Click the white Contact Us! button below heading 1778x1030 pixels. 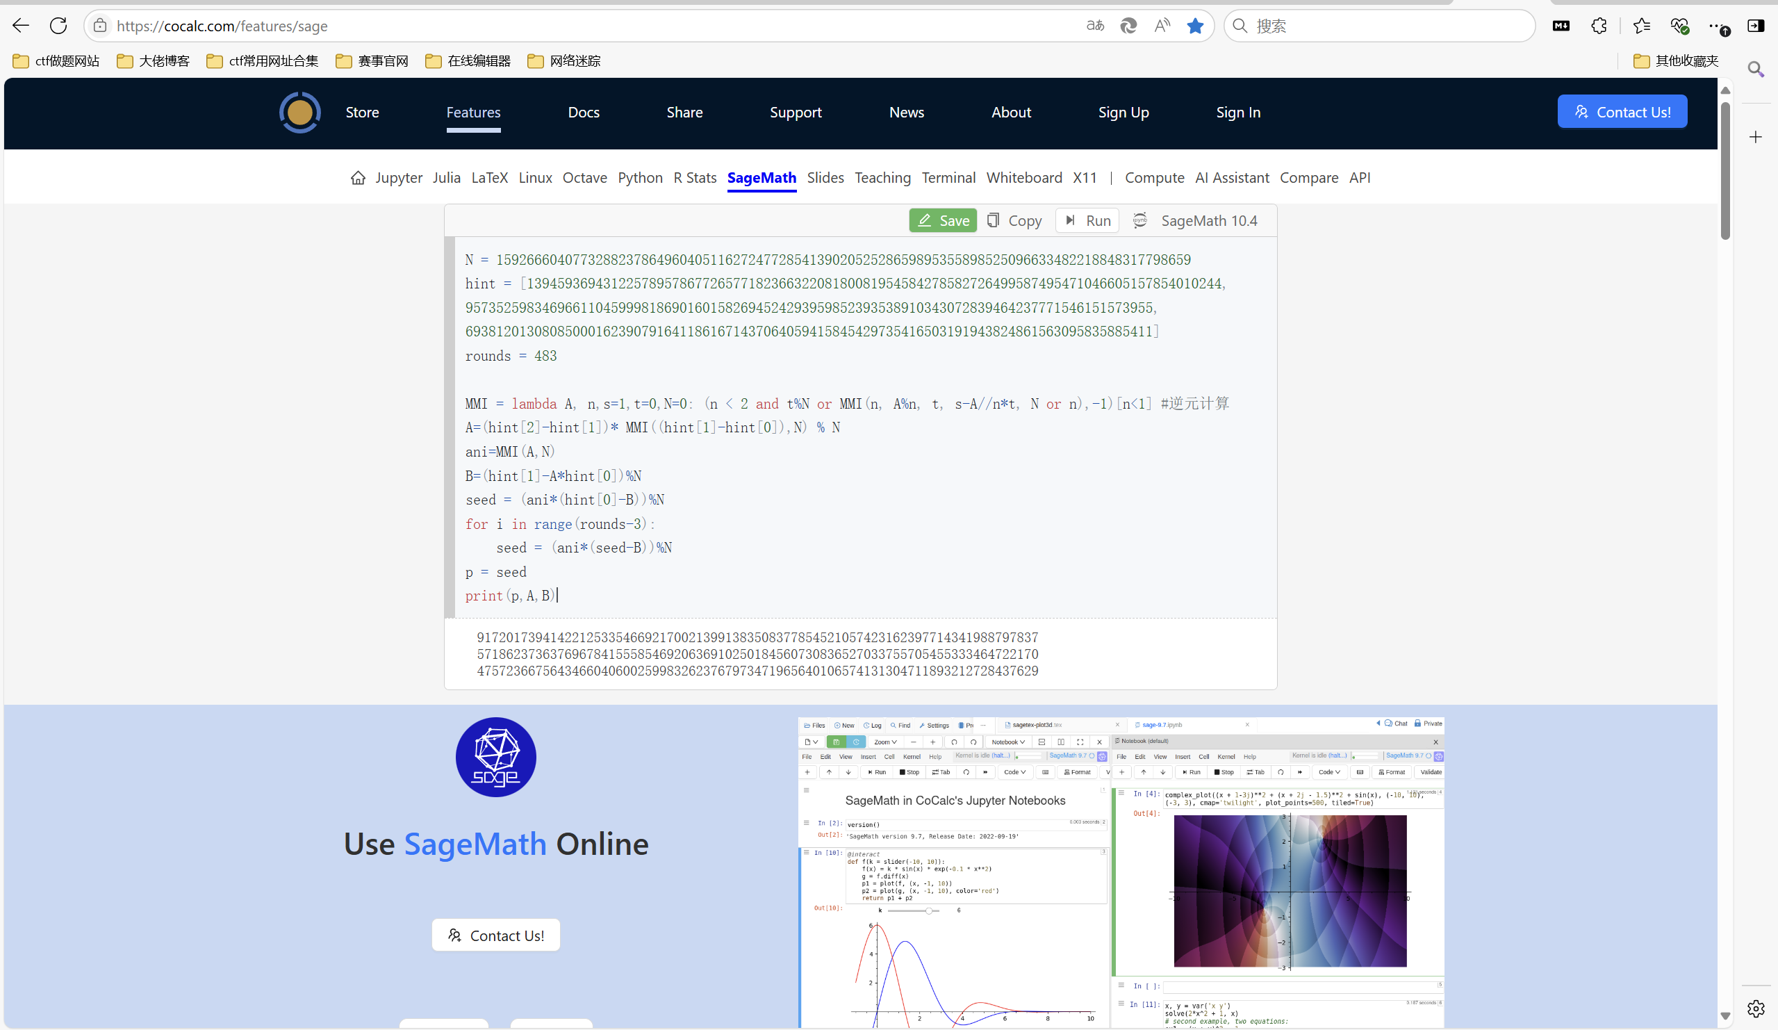(495, 935)
